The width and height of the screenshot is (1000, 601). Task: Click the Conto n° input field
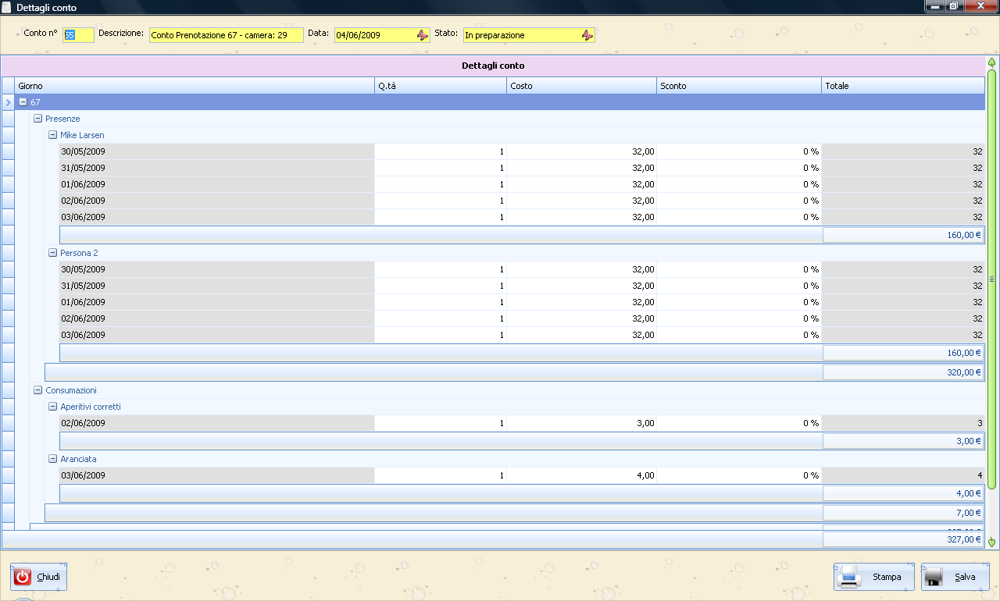click(x=78, y=35)
